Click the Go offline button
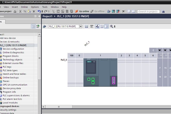171x114 pixels. pyautogui.click(x=97, y=11)
